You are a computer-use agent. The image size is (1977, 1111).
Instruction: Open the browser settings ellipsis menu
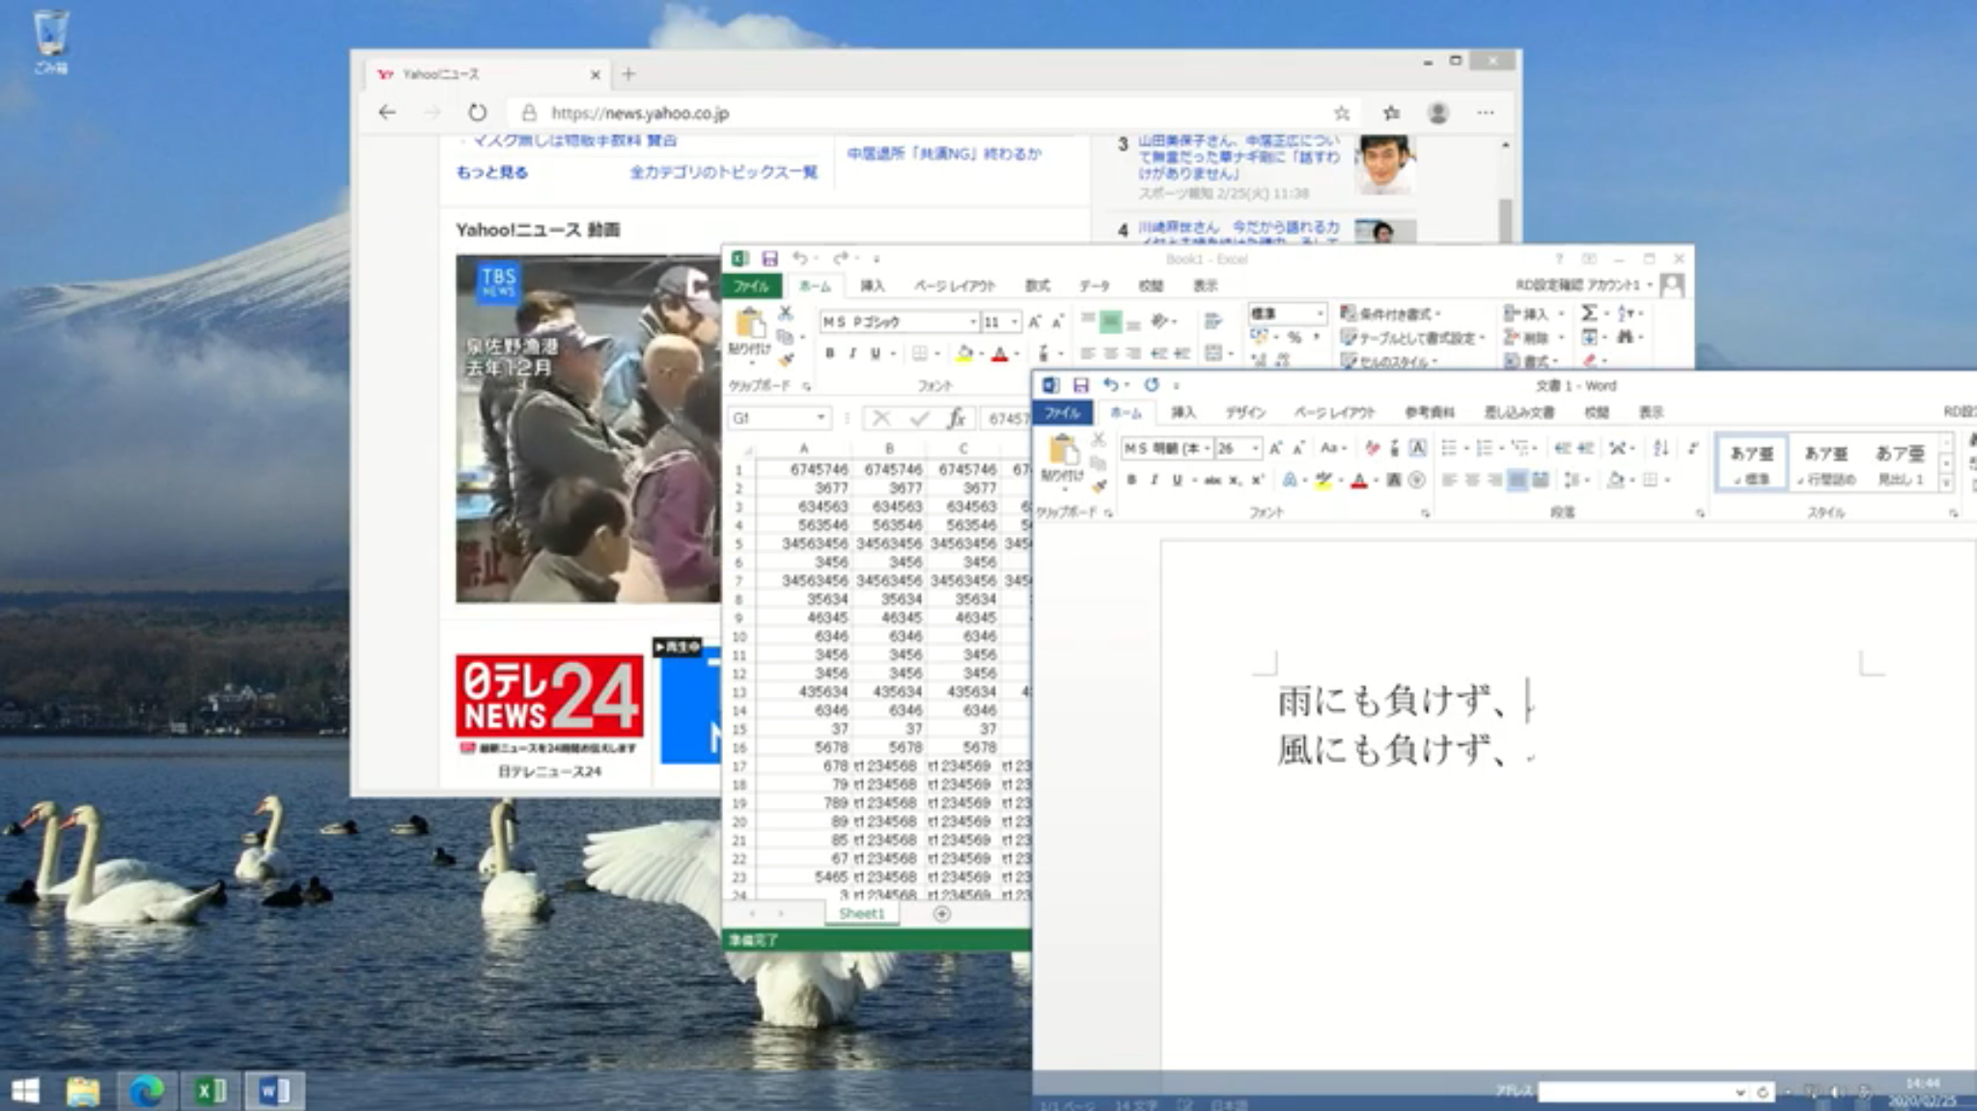[x=1485, y=113]
